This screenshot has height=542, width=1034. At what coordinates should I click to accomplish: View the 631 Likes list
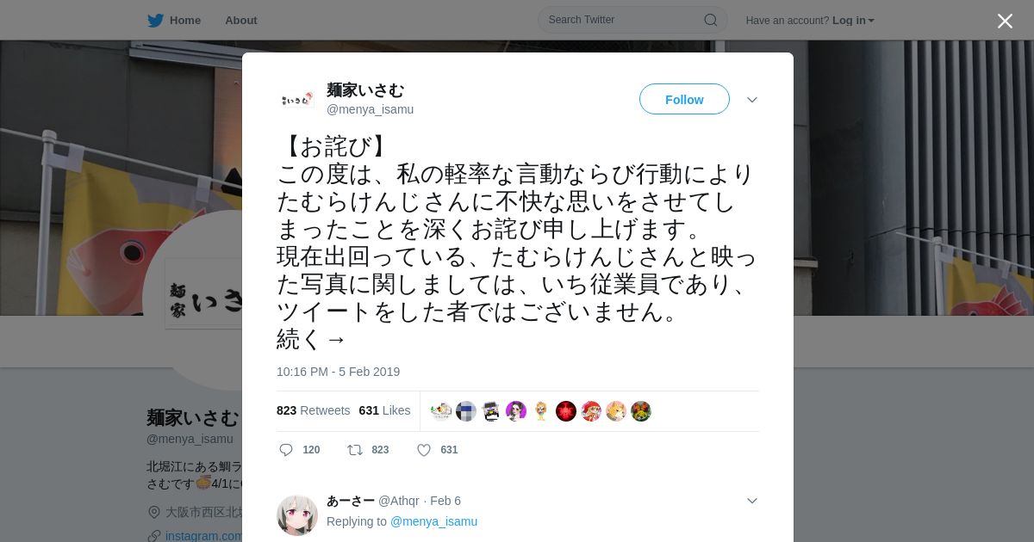point(384,410)
